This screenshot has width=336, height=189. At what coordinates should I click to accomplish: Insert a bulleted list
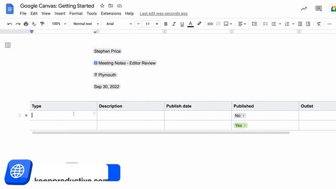click(274, 24)
